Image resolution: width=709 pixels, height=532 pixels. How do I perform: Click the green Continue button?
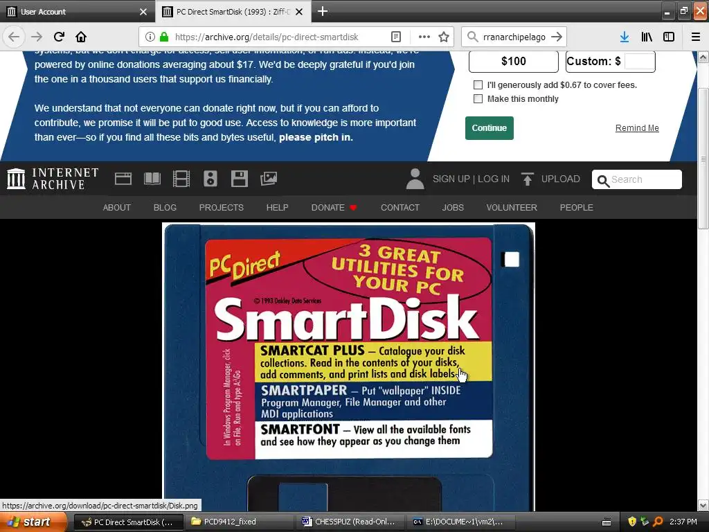point(490,128)
